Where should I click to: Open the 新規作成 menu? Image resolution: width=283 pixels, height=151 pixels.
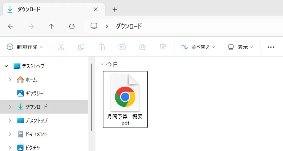point(25,47)
